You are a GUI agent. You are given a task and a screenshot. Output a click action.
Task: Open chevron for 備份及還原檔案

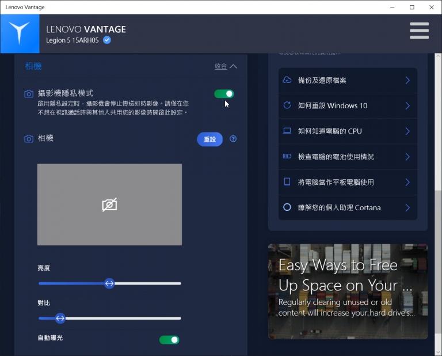(x=407, y=81)
